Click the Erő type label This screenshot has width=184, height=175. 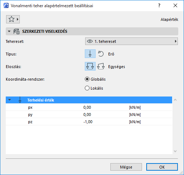coord(111,54)
